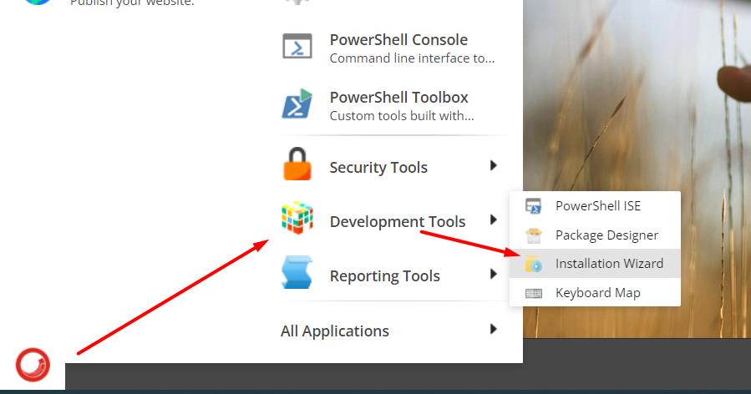The height and width of the screenshot is (394, 751).
Task: Expand the Development Tools submenu arrow
Action: pyautogui.click(x=494, y=220)
